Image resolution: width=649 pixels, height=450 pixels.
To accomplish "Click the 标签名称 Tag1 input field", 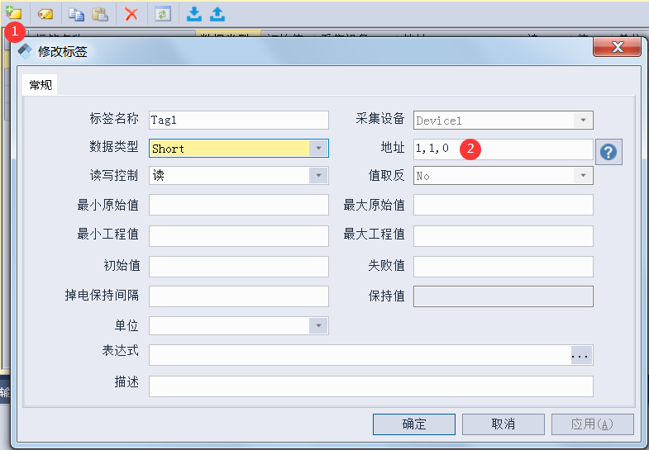I will pyautogui.click(x=239, y=121).
